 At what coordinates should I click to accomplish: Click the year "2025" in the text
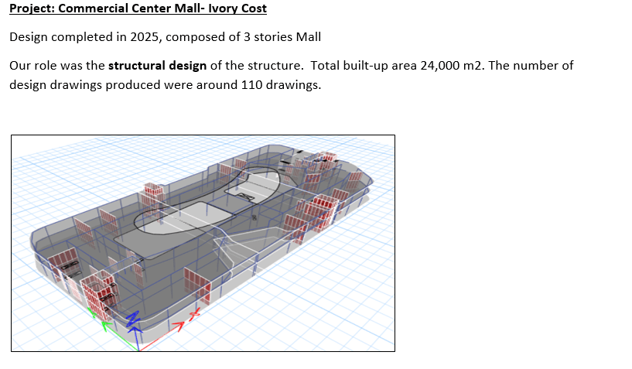[x=149, y=37]
